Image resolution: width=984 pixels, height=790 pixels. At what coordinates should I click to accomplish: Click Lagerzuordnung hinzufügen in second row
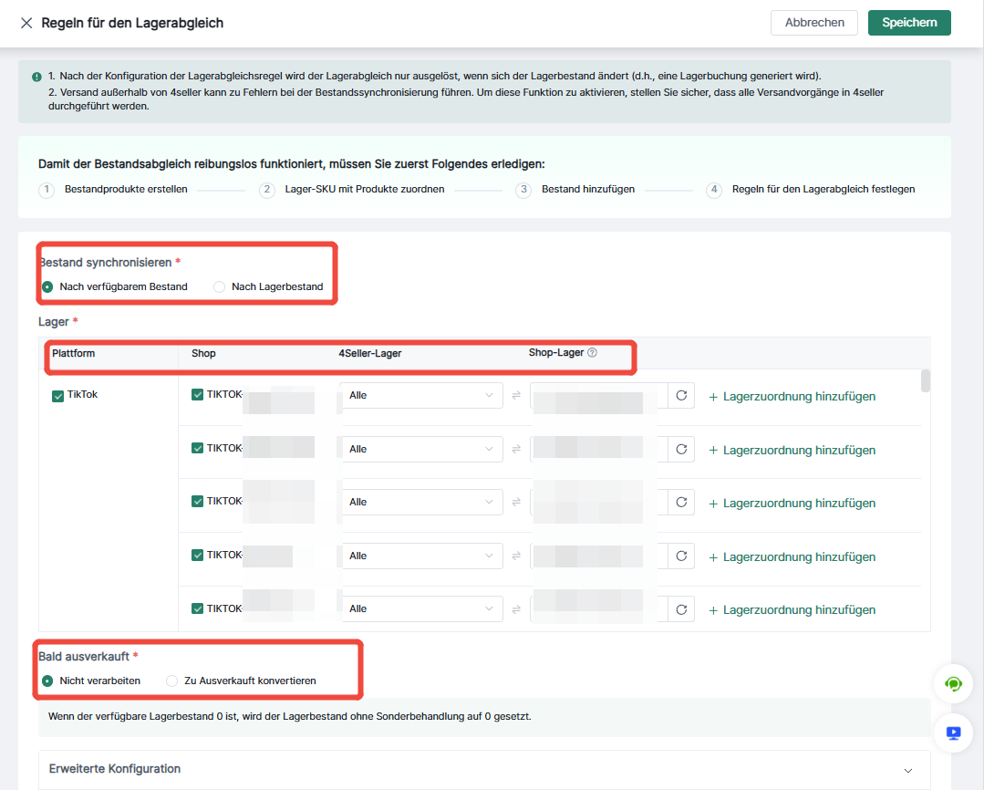tap(792, 451)
